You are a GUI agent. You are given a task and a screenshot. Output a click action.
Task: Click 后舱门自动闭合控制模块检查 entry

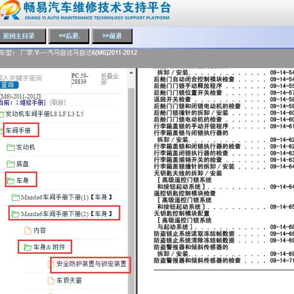(x=194, y=79)
